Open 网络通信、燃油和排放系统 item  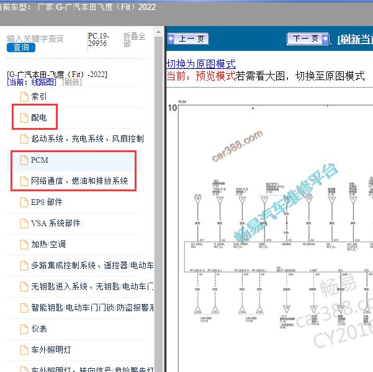click(x=79, y=181)
